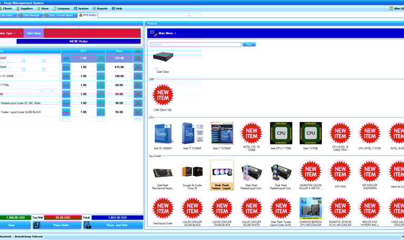Switch to the Client Manager tab
Viewport: 404px width, 240px height.
(29, 15)
